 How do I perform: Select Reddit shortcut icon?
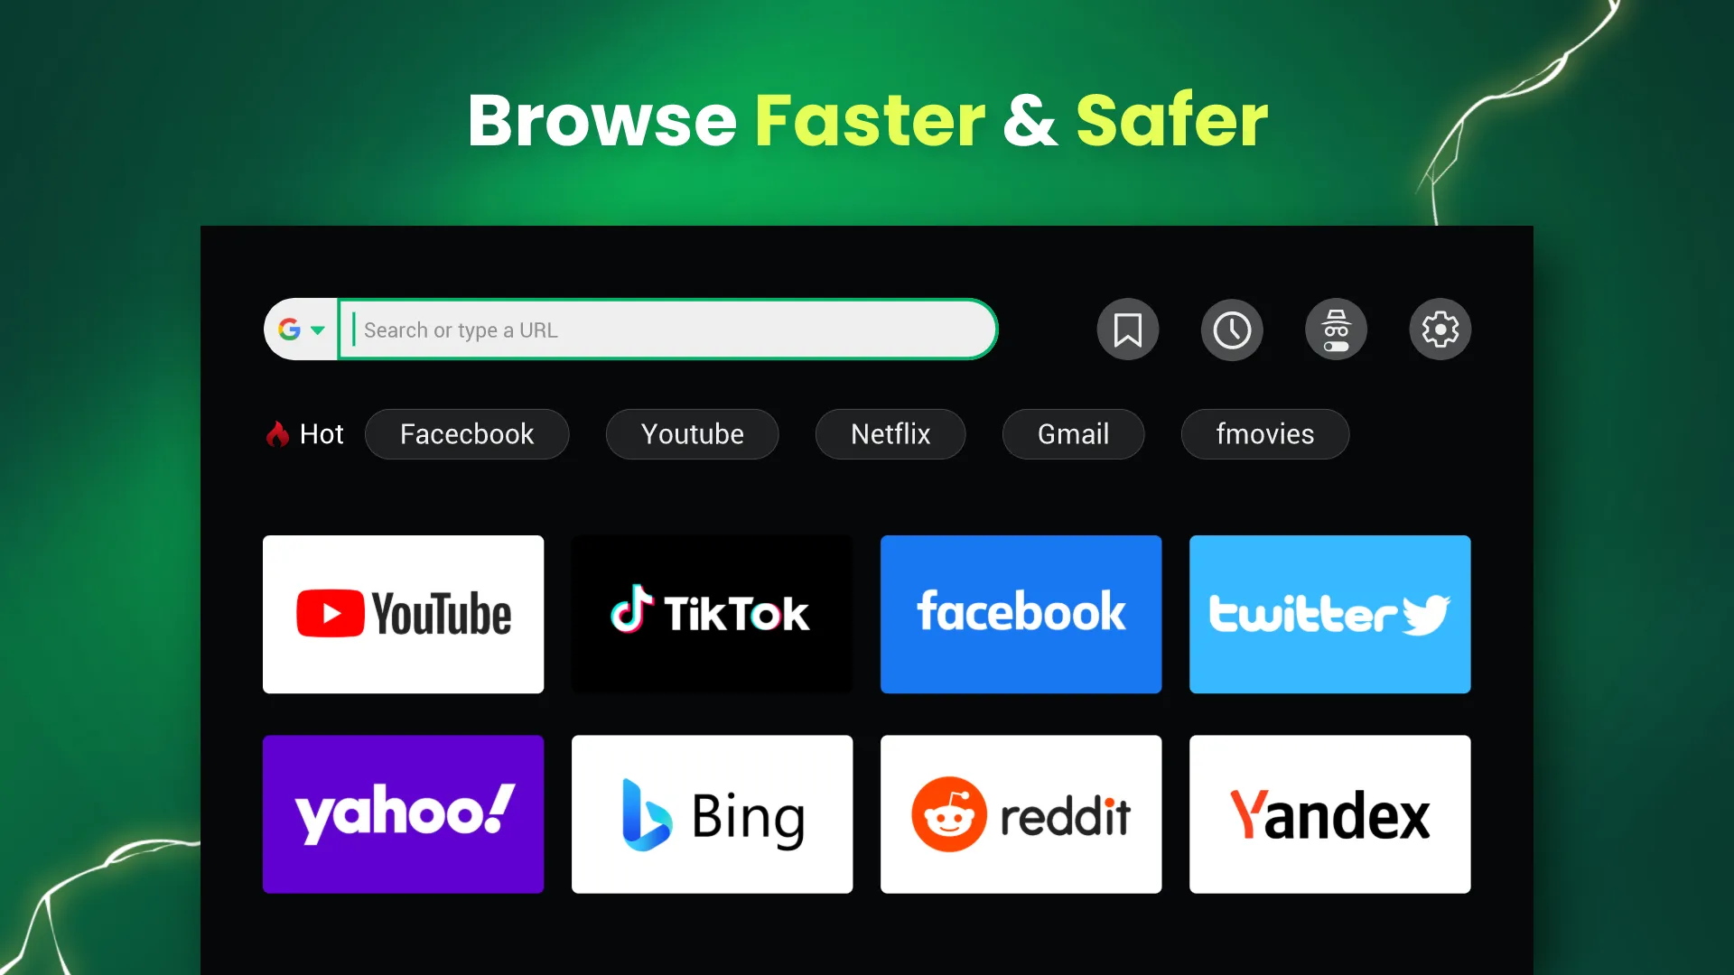coord(1021,814)
